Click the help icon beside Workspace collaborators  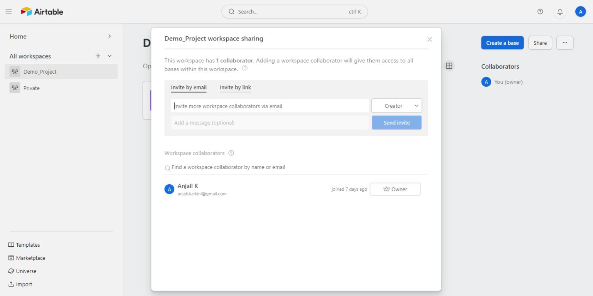point(231,153)
